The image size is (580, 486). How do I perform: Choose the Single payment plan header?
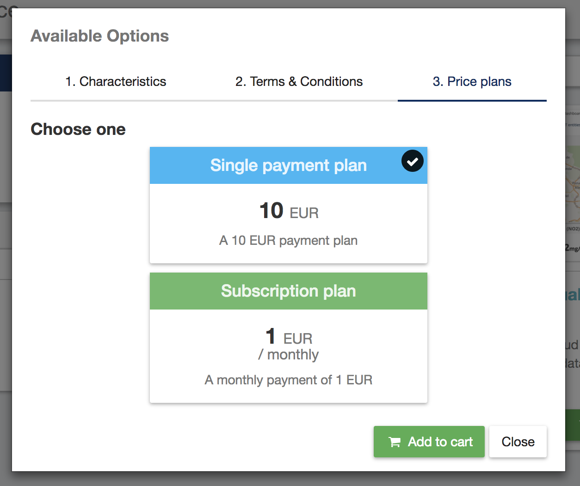coord(289,165)
